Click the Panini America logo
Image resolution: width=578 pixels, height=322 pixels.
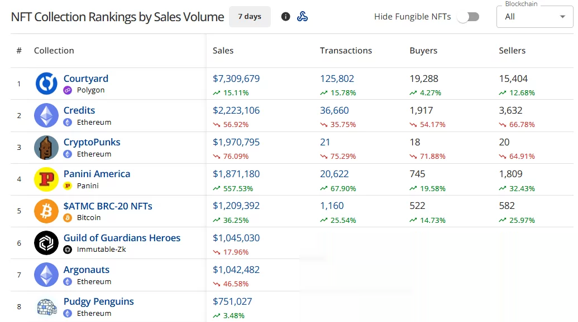tap(46, 179)
